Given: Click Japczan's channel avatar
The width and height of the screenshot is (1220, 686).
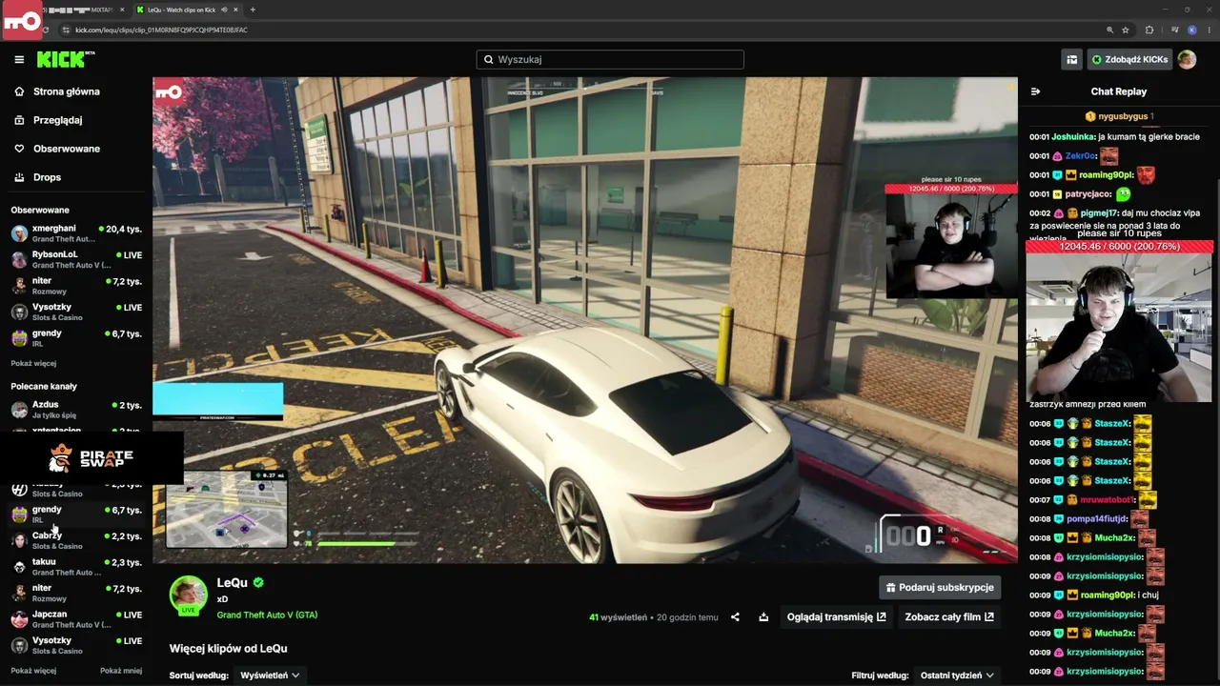Looking at the screenshot, I should click(19, 619).
